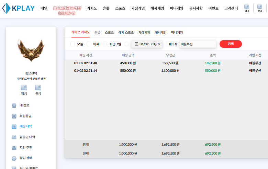This screenshot has height=169, width=268.
Task: Click the 입금 deposit icon in top header
Action: point(247,8)
